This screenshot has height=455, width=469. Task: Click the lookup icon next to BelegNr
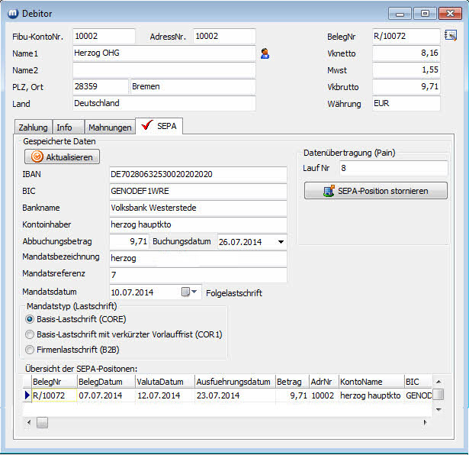pyautogui.click(x=450, y=35)
